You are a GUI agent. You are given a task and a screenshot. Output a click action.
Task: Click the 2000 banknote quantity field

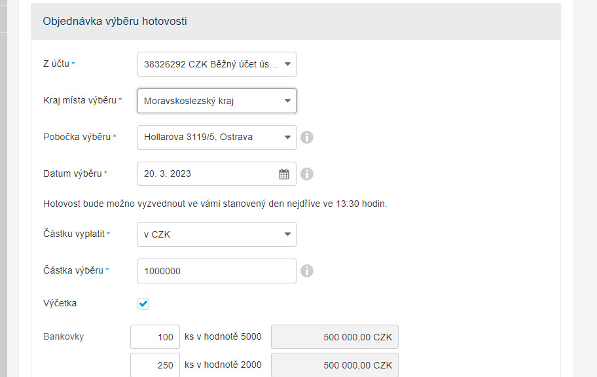click(x=155, y=365)
